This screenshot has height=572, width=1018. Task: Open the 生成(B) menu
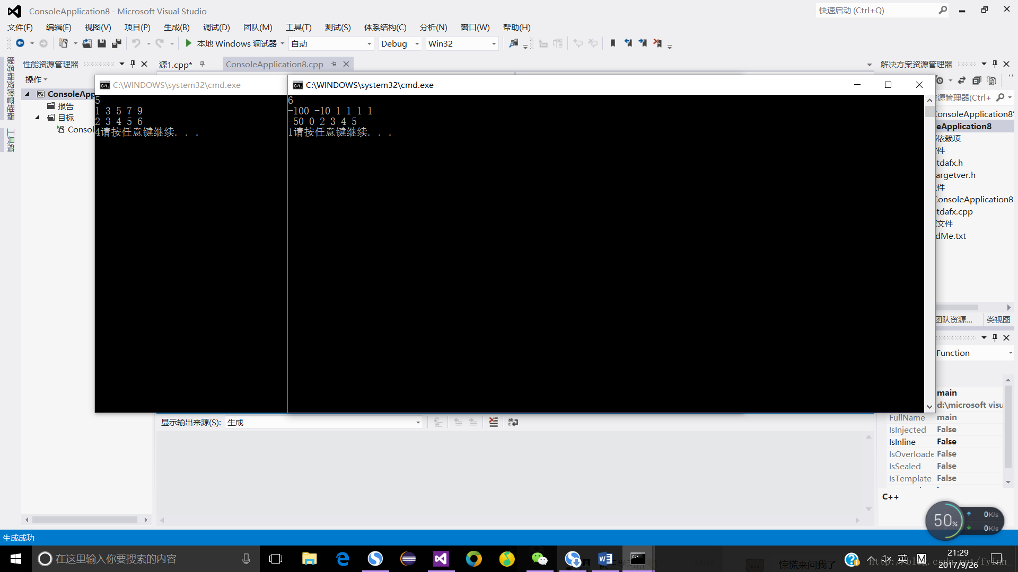(x=177, y=27)
